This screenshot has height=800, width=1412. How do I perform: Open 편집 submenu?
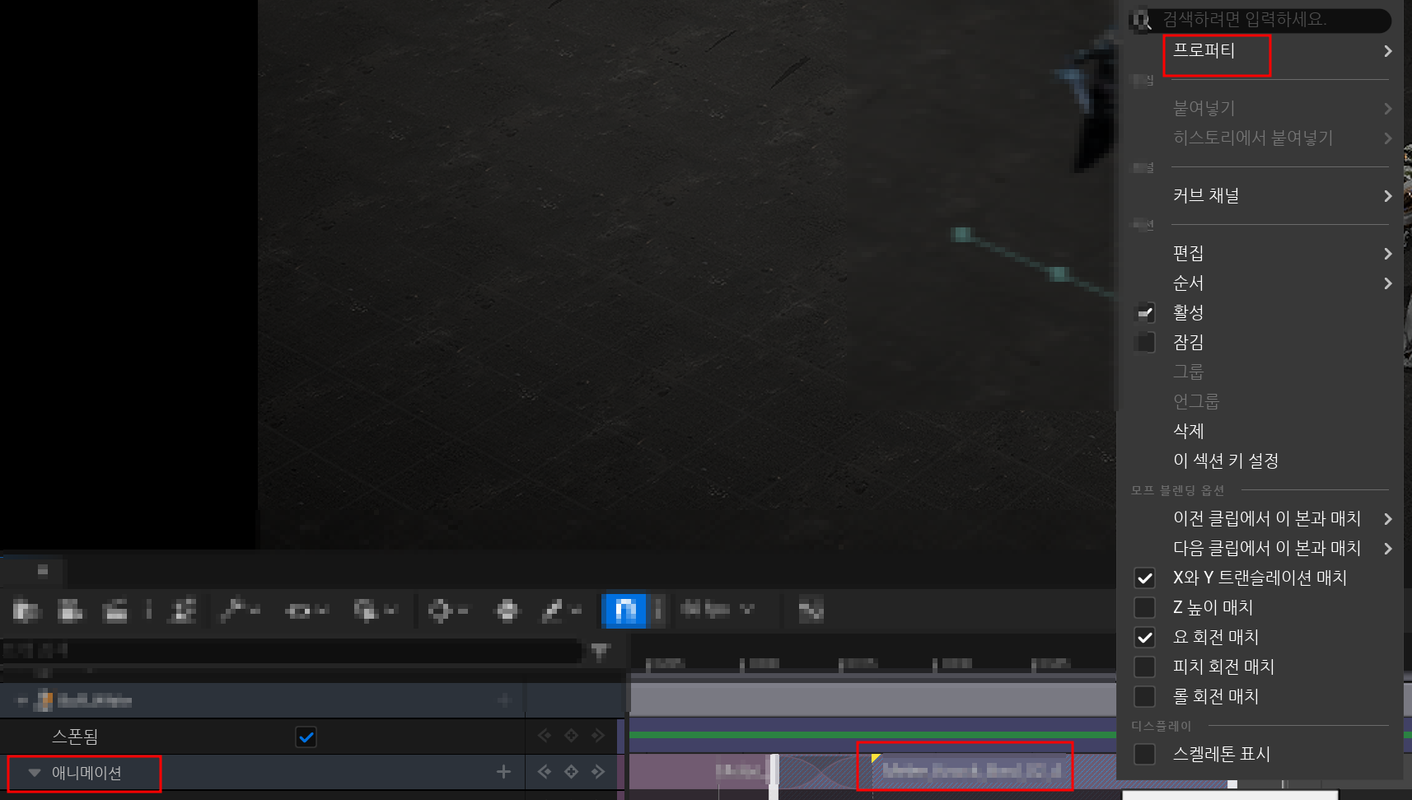click(1260, 254)
